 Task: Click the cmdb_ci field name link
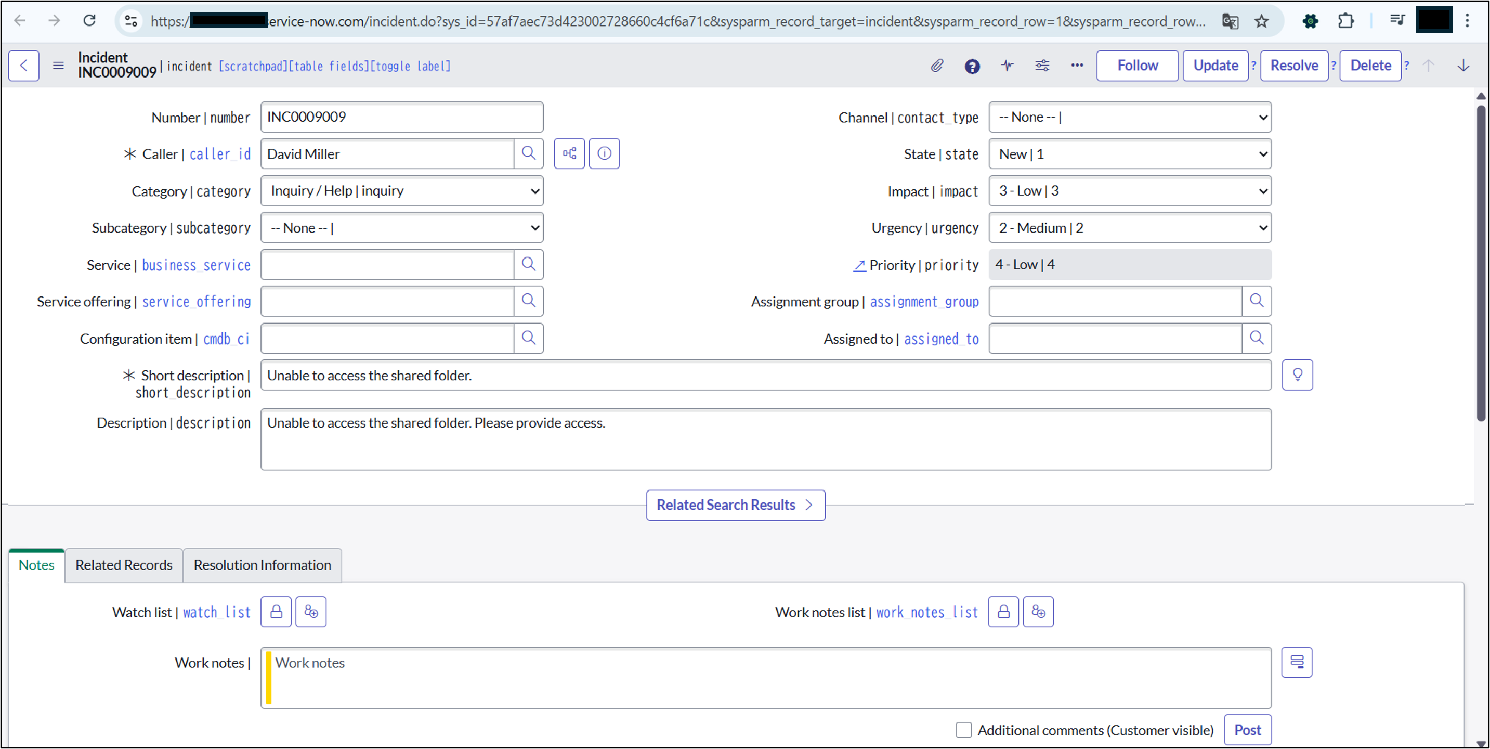226,339
